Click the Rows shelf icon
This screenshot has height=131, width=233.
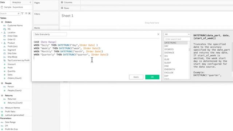pyautogui.click(x=62, y=8)
